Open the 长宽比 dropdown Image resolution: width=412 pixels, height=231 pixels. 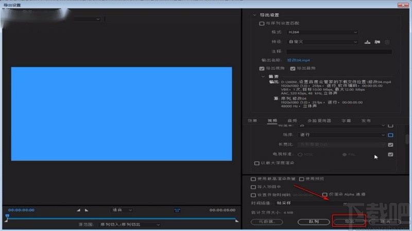coord(342,145)
